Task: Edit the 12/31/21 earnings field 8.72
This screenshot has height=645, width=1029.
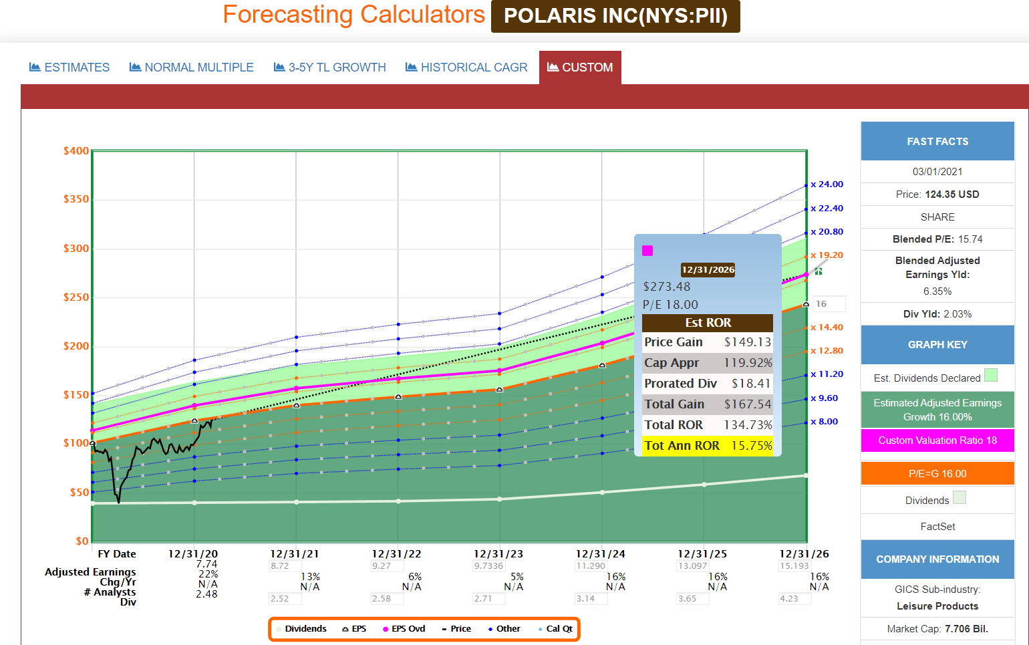Action: (x=285, y=565)
